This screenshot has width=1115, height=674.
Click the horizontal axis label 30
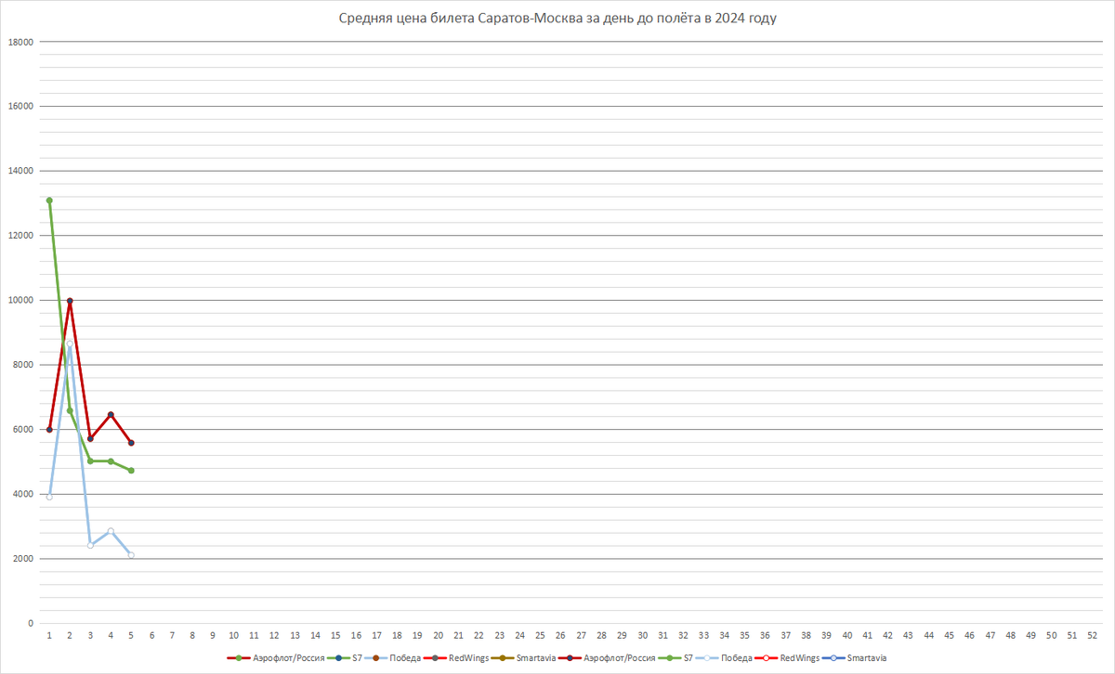point(642,636)
